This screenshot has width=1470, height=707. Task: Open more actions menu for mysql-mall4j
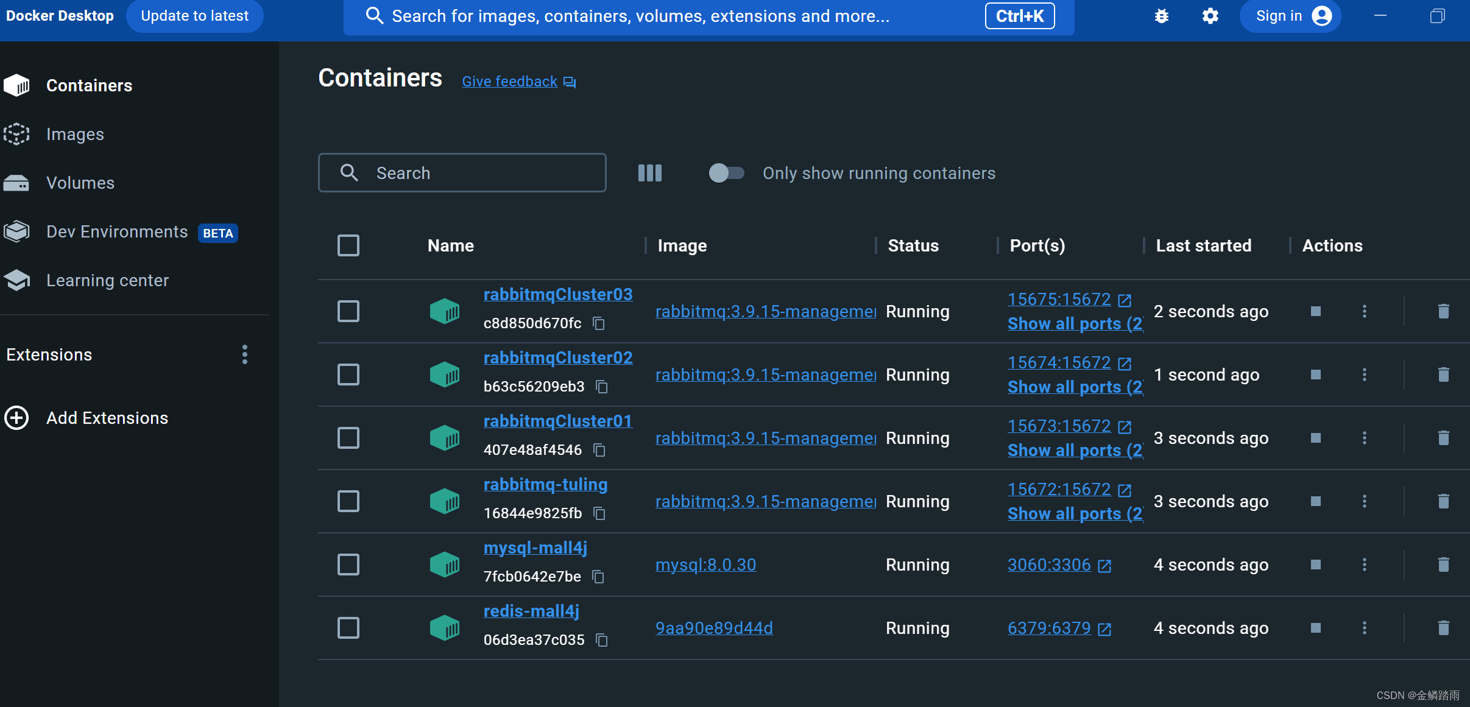tap(1365, 565)
